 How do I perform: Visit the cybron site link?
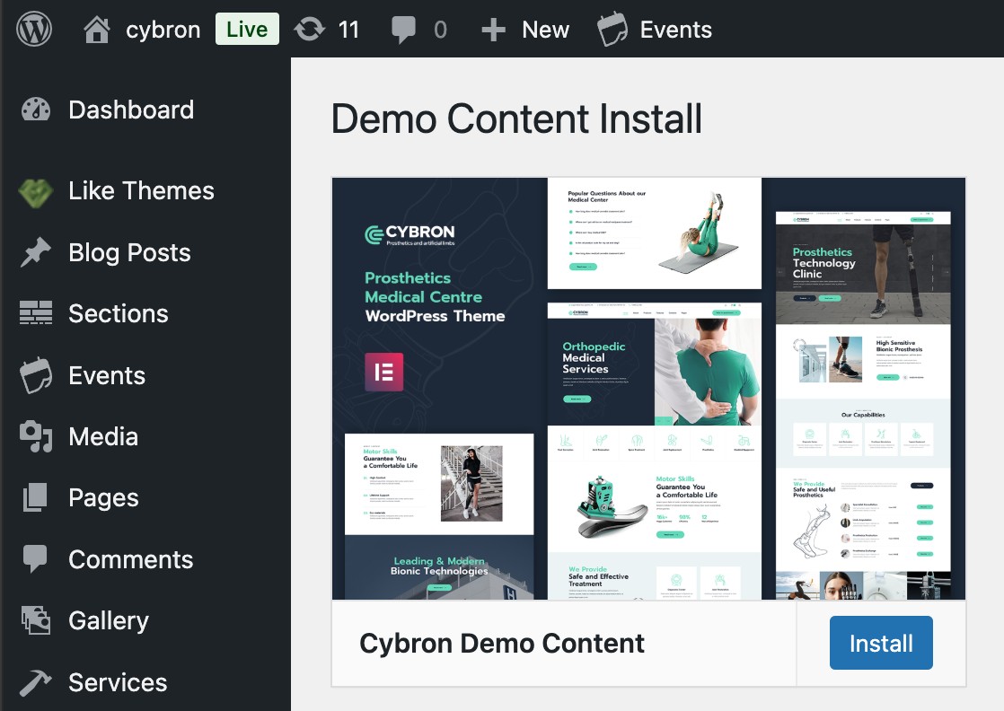(x=163, y=30)
